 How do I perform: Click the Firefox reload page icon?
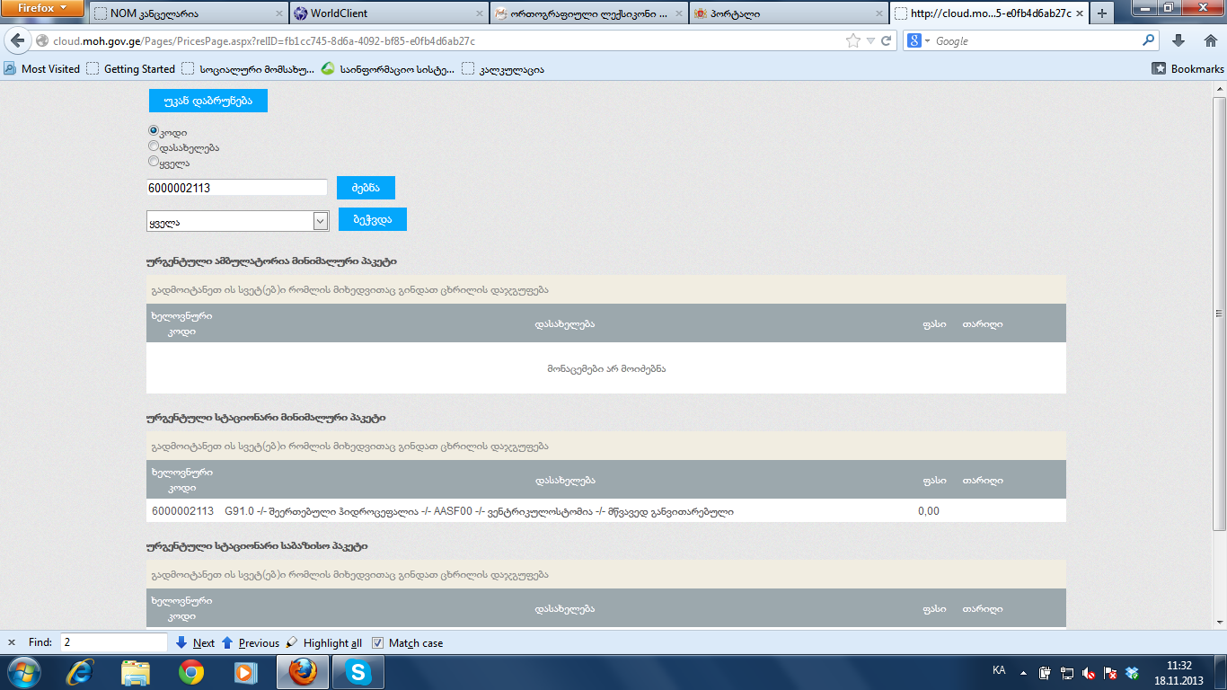pyautogui.click(x=886, y=40)
